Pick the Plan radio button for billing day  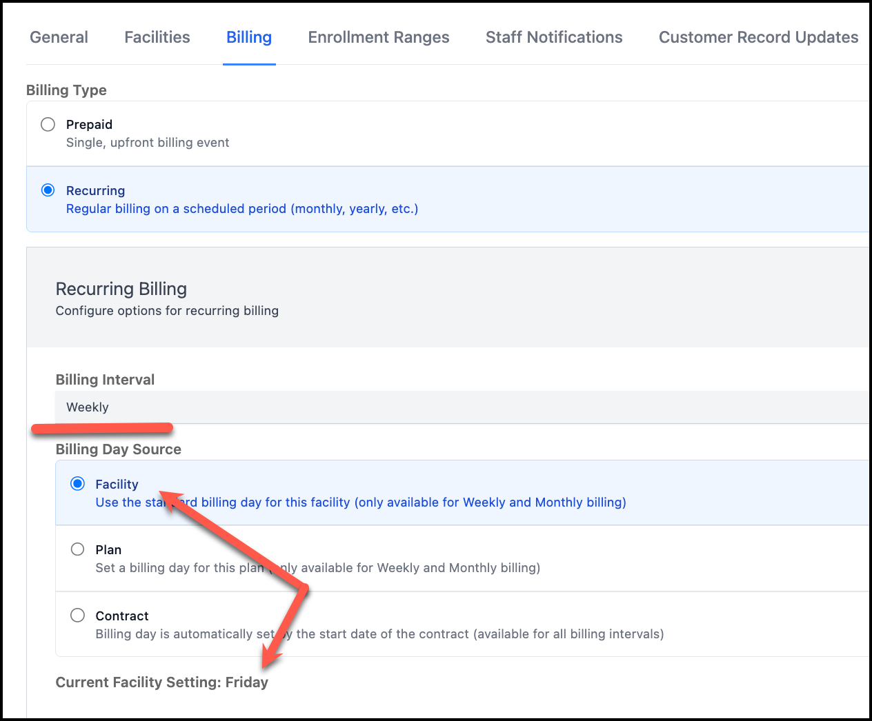point(78,549)
